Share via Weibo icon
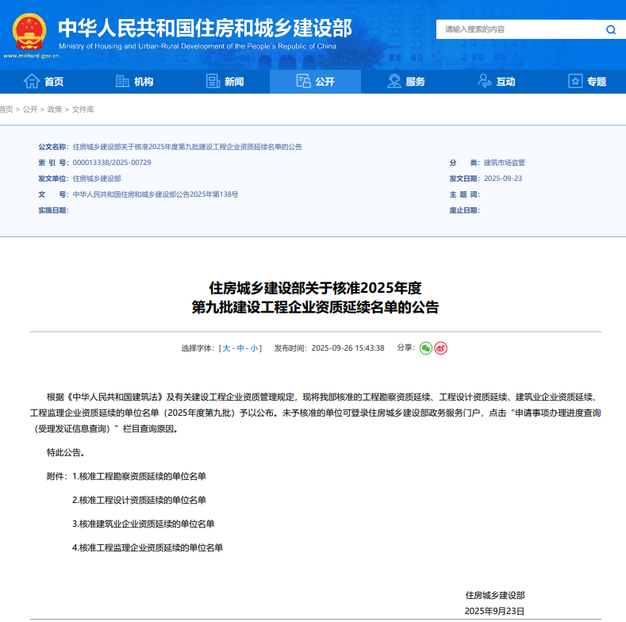 [x=441, y=347]
